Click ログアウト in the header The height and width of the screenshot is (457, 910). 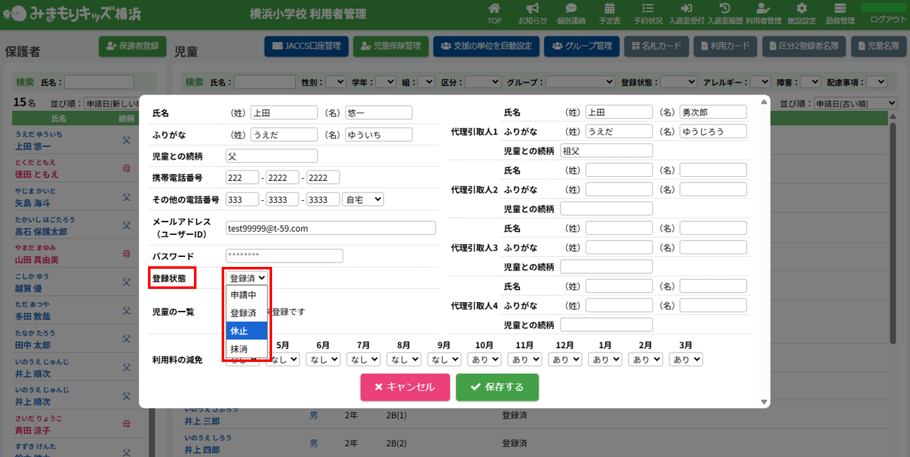(888, 20)
